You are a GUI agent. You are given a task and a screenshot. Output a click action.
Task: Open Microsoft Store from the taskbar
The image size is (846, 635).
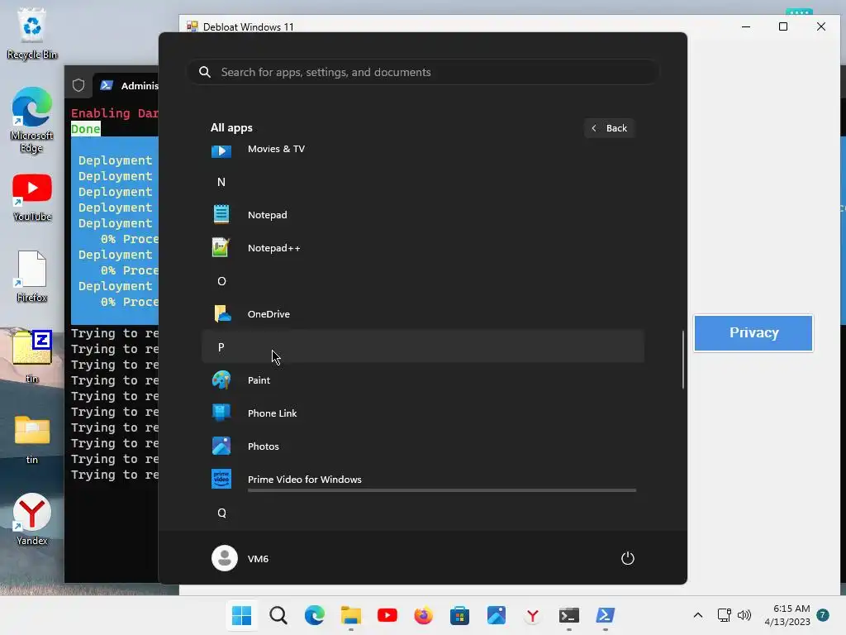[459, 615]
